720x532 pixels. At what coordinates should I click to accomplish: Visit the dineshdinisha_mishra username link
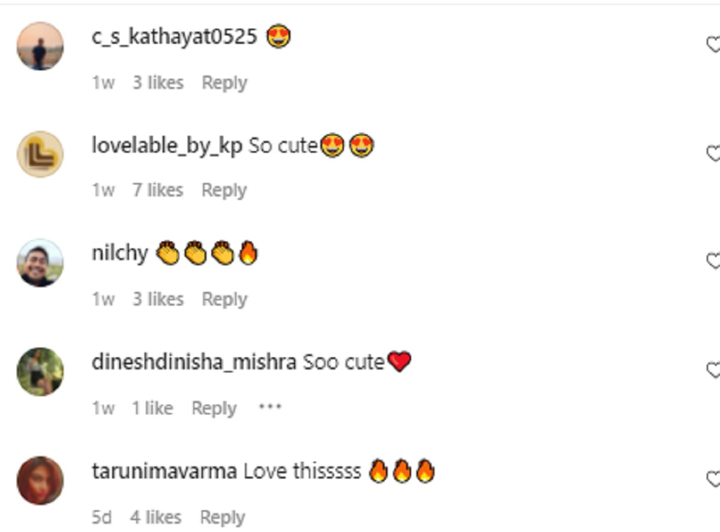[x=194, y=362]
